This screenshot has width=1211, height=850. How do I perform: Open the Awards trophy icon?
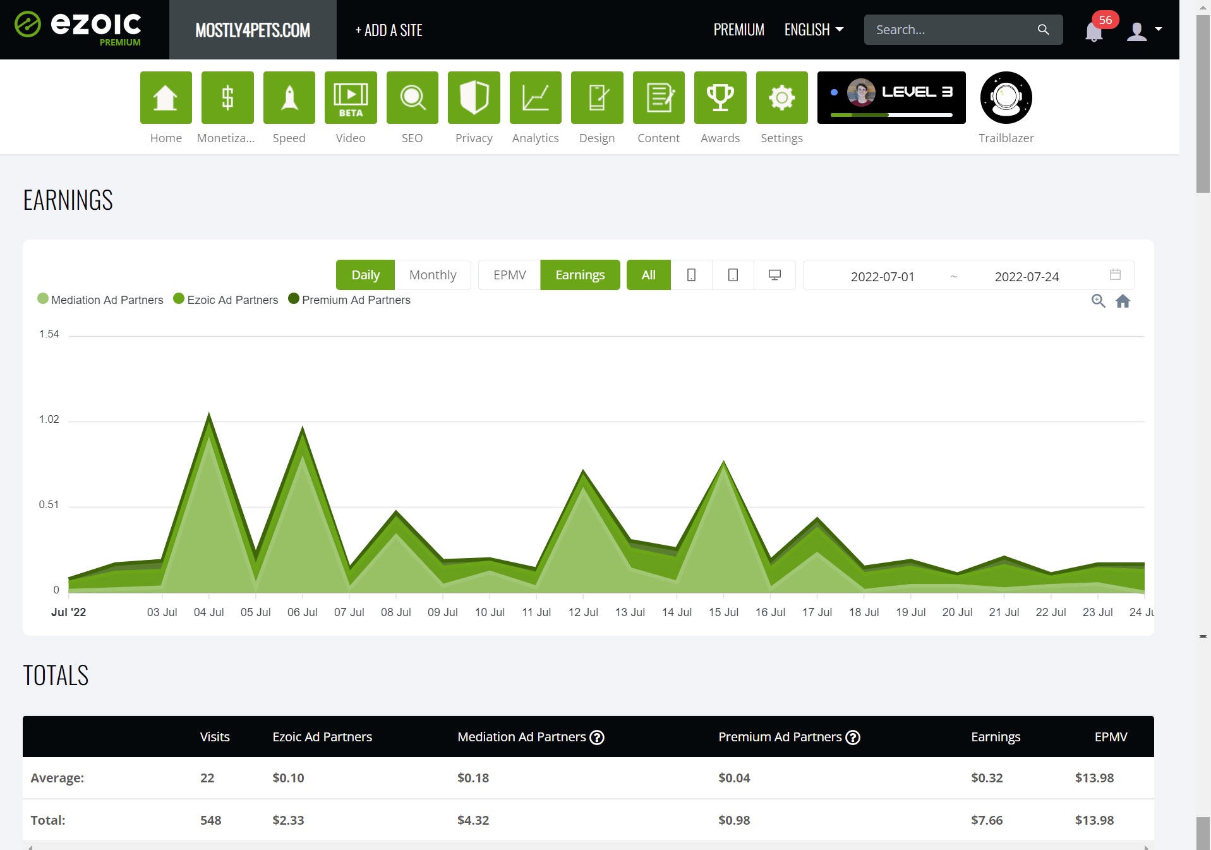point(720,97)
